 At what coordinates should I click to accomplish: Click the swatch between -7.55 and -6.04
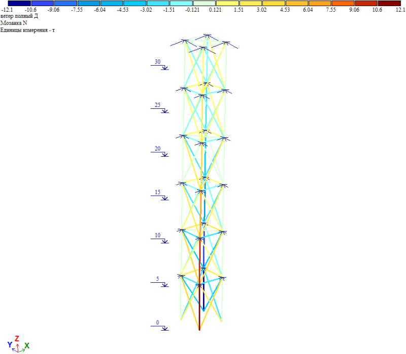tap(89, 4)
